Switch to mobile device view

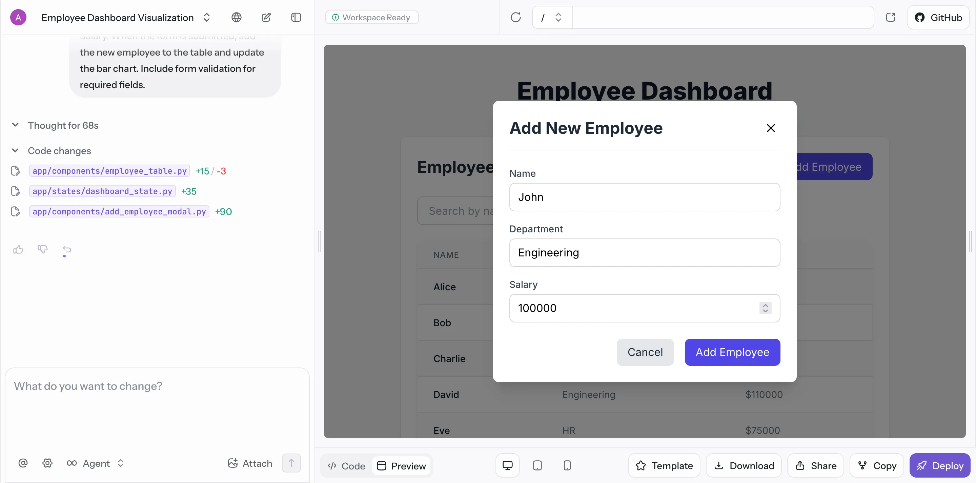567,465
